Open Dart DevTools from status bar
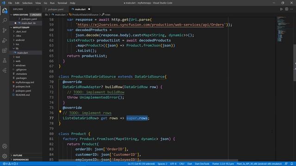296x166 pixels. tap(202, 164)
